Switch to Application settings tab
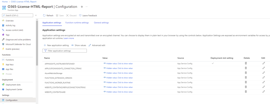 (x=52, y=23)
